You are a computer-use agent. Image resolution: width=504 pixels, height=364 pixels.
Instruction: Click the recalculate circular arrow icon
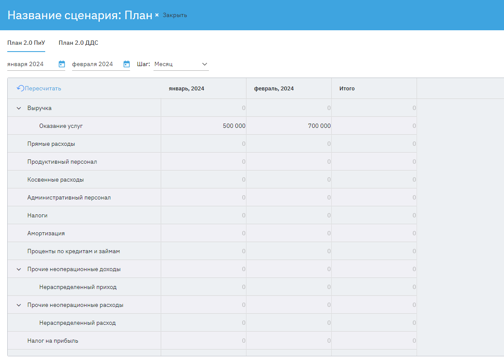(20, 88)
